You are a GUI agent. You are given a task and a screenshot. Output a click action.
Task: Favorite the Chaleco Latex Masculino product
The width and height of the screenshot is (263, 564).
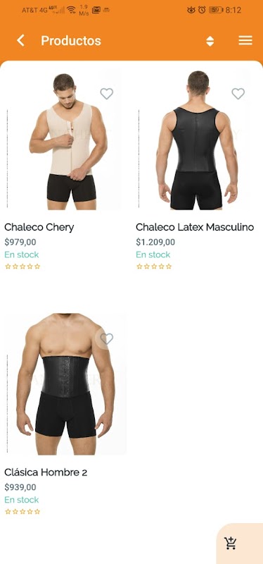click(238, 94)
